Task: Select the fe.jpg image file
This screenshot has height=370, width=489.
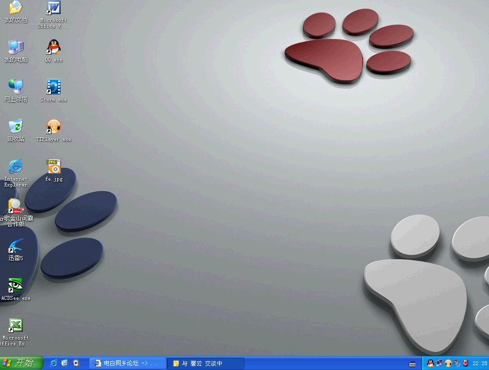Action: coord(53,167)
